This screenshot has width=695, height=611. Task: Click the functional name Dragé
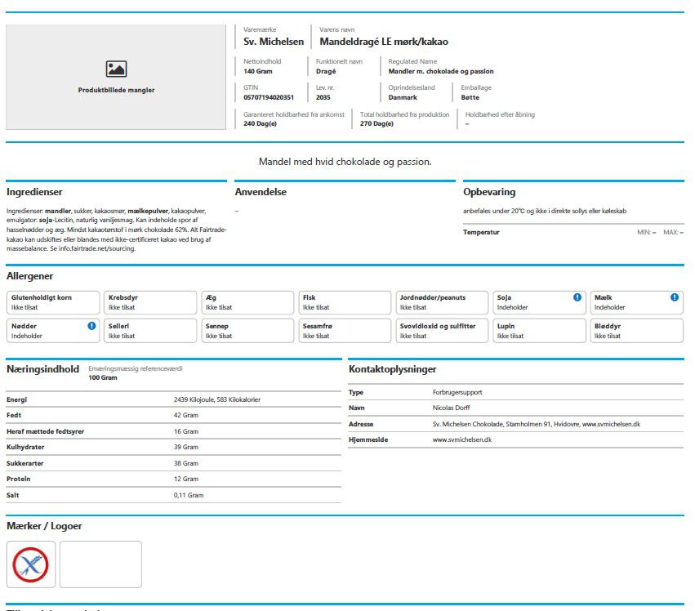click(x=326, y=71)
